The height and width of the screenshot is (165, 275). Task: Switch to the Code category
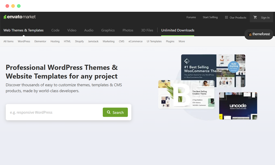(55, 30)
